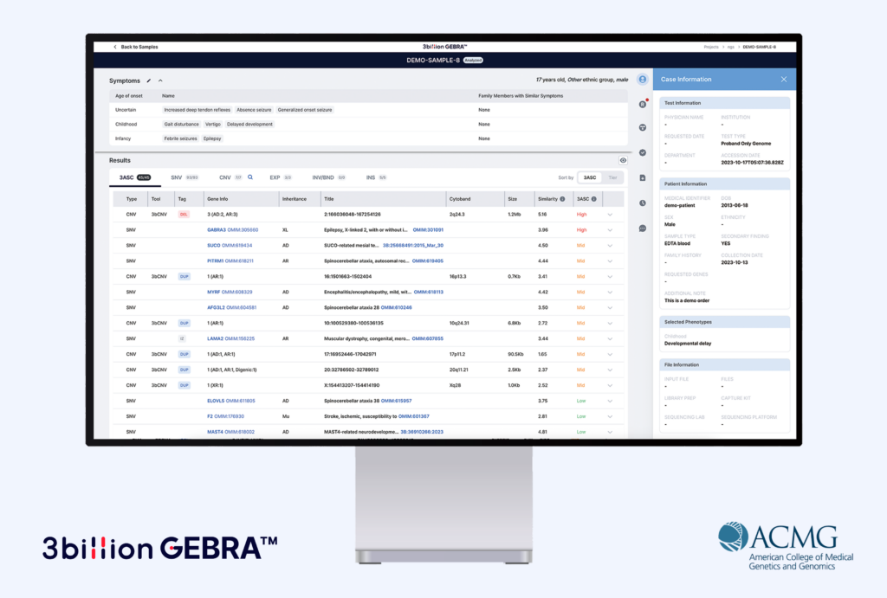
Task: Switch sort to Tier
Action: (x=613, y=177)
